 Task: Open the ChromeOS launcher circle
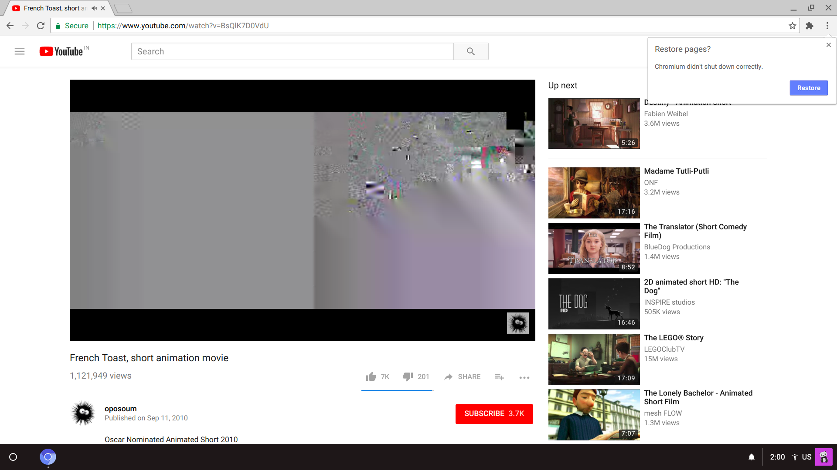coord(13,457)
